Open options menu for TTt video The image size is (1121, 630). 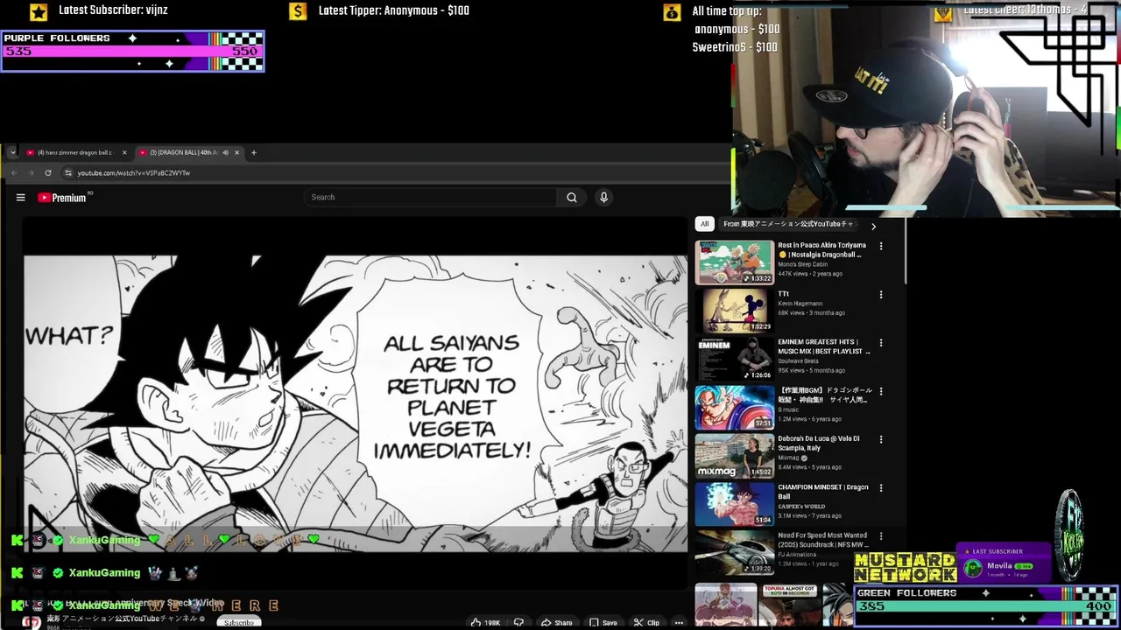(x=881, y=295)
